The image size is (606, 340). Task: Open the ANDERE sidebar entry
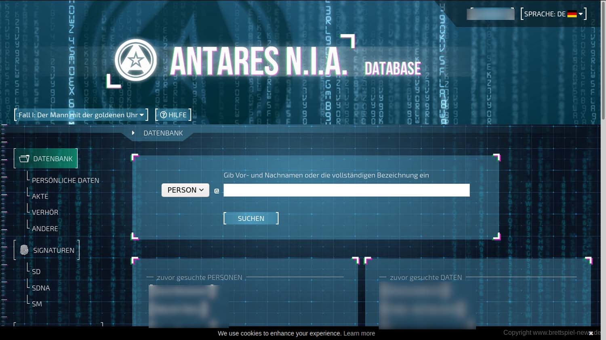45,229
